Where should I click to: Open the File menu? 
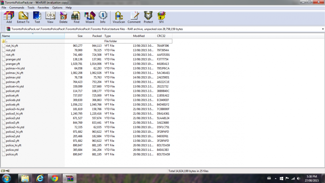(4, 7)
